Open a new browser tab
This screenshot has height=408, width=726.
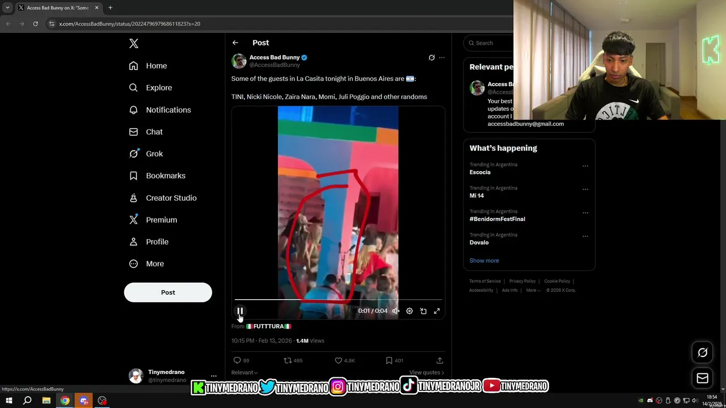pyautogui.click(x=110, y=8)
